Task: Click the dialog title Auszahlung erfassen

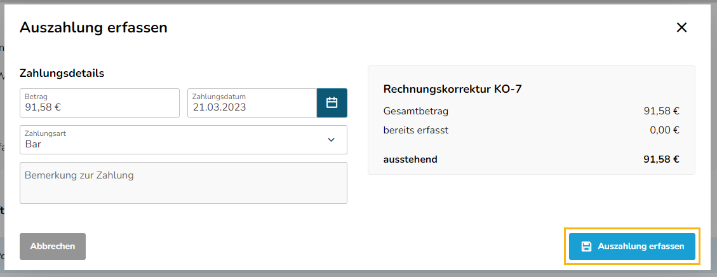Action: [93, 28]
